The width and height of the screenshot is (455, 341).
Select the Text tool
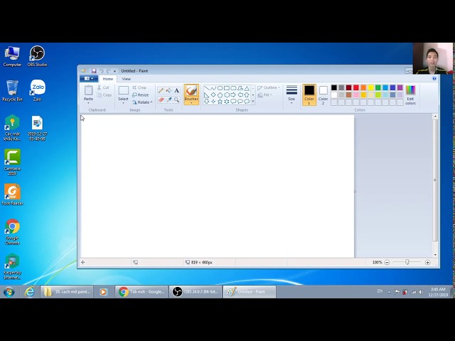[176, 91]
